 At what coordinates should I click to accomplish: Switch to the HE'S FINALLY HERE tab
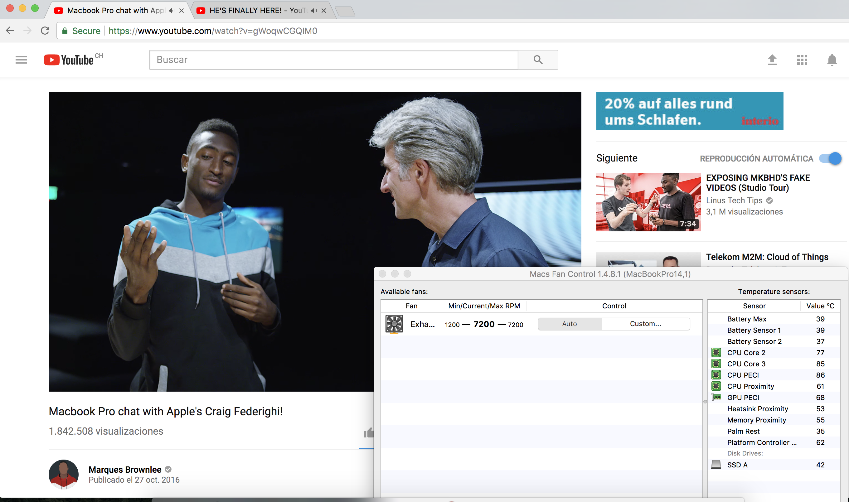(x=258, y=11)
